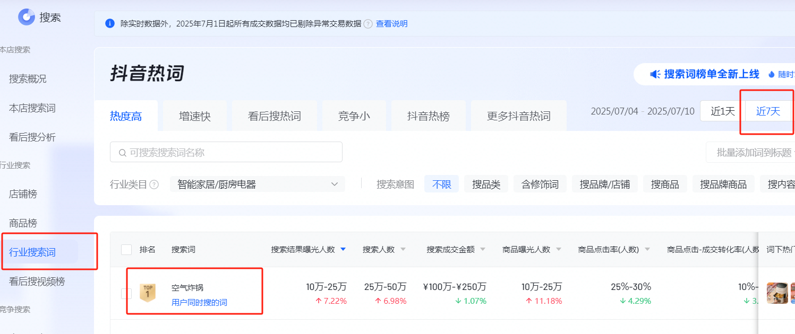Sort by 搜索结果曝光人数 arrow
The height and width of the screenshot is (334, 795).
343,249
